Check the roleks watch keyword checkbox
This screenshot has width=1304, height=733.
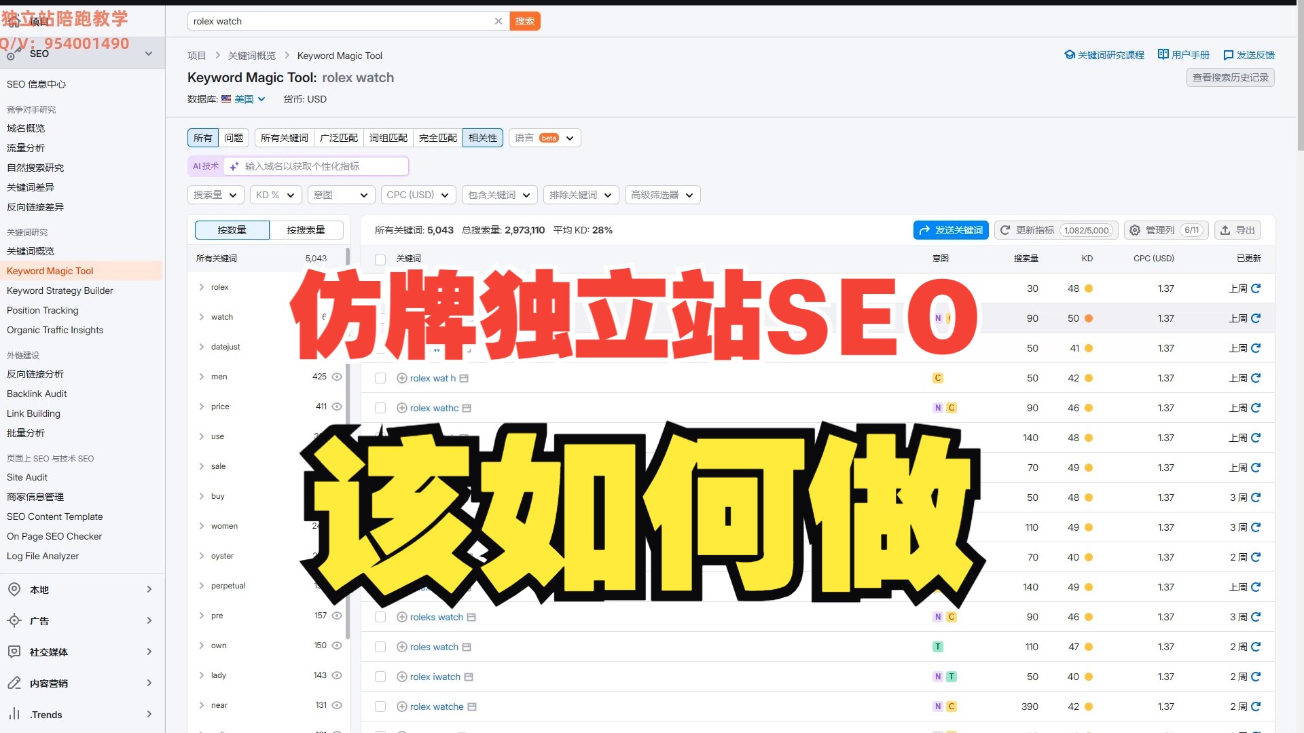coord(380,617)
